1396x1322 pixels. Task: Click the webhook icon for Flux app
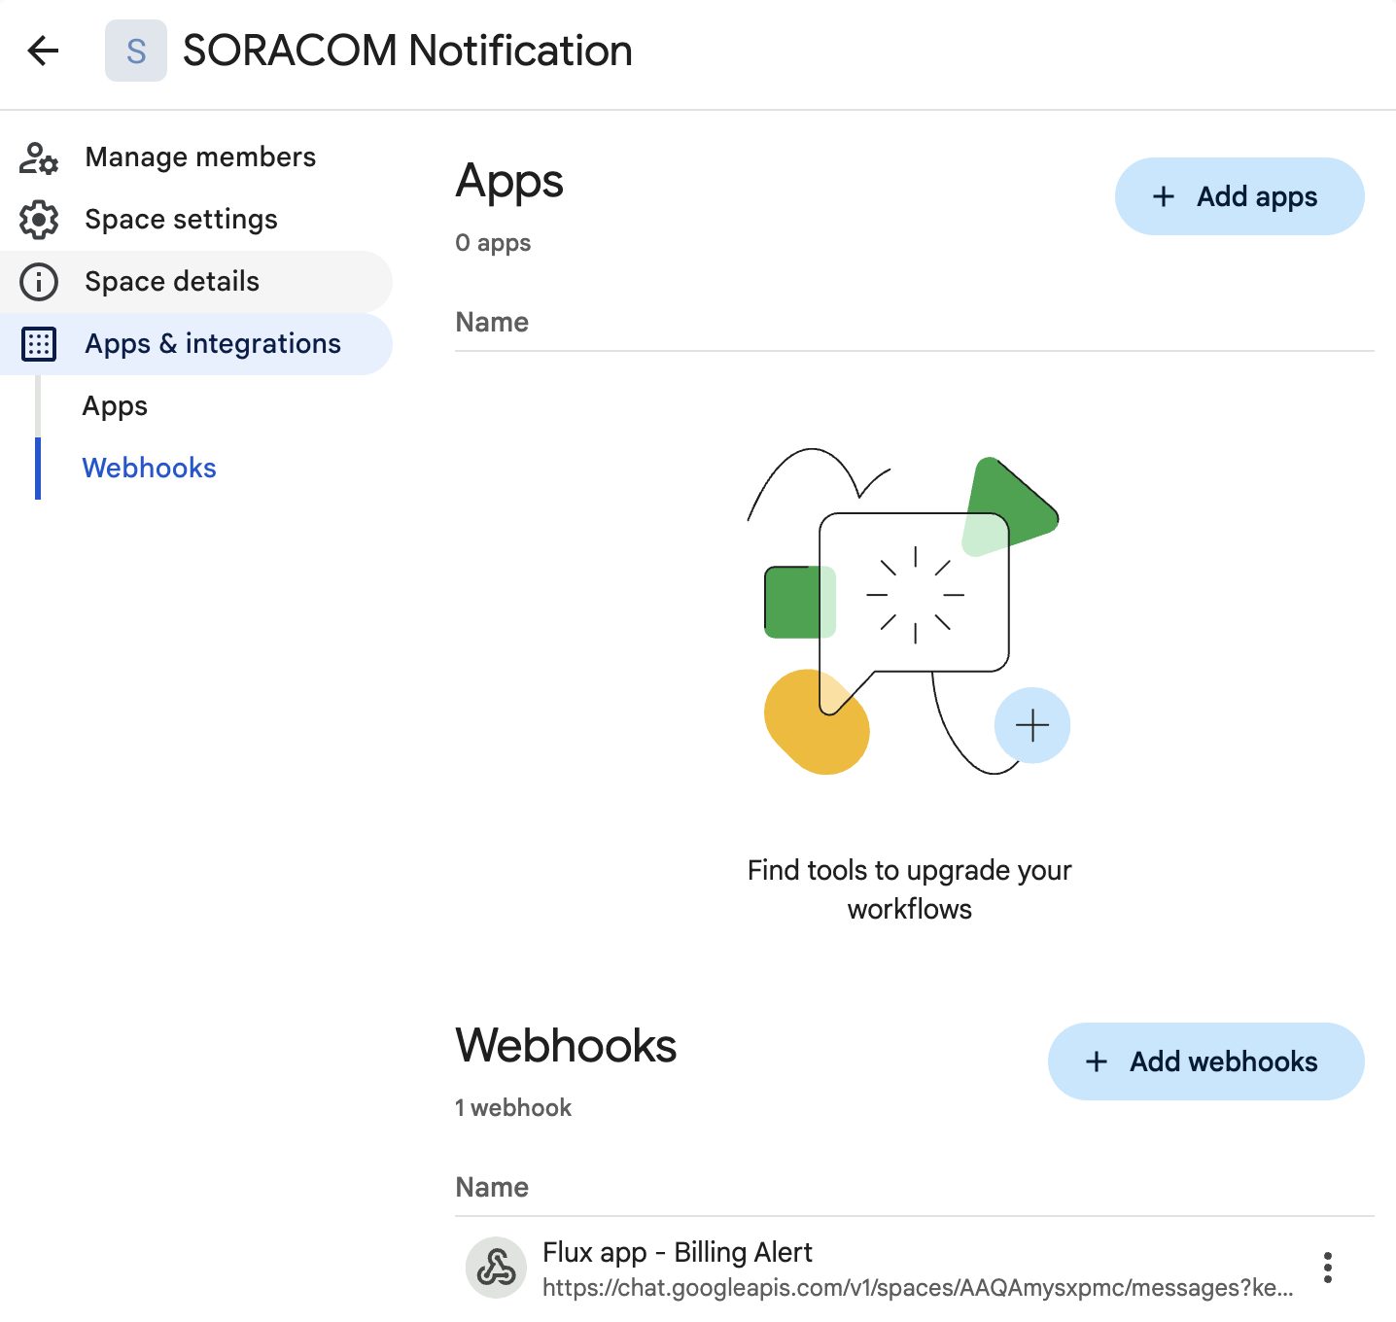497,1268
